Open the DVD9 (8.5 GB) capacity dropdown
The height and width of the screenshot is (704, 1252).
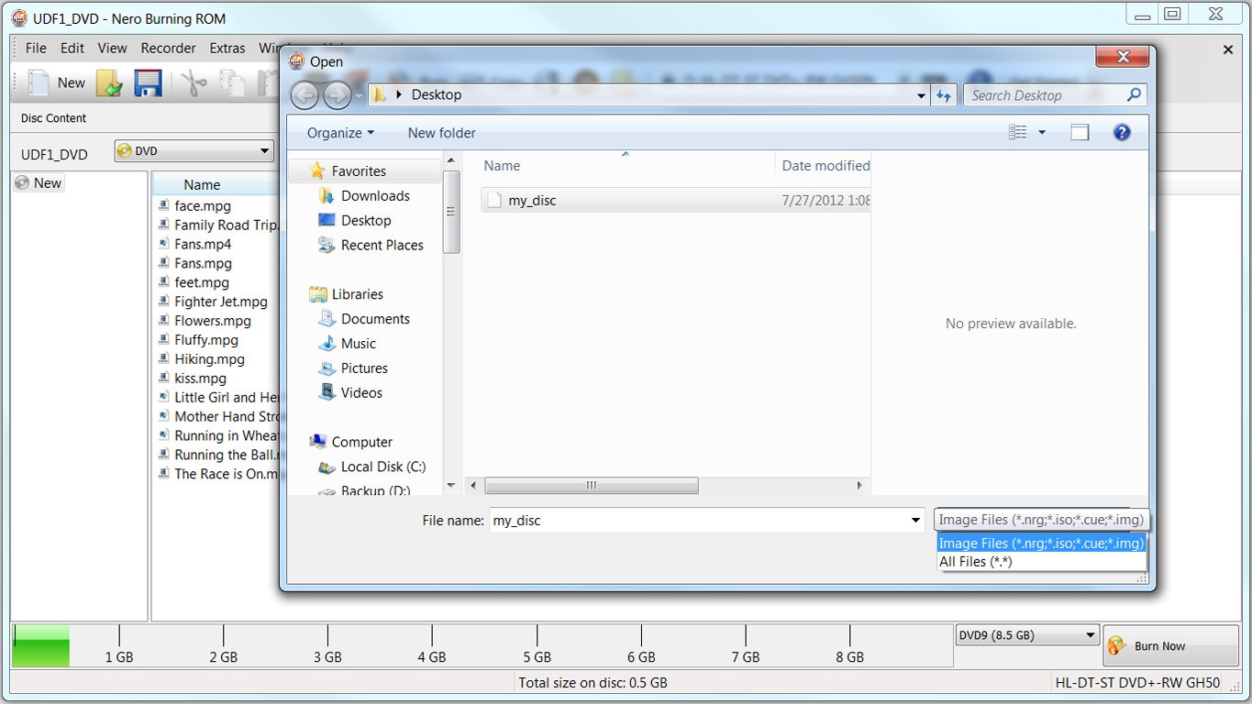point(1090,633)
